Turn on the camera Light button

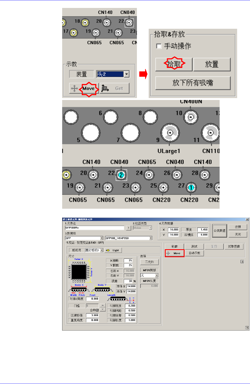113,250
